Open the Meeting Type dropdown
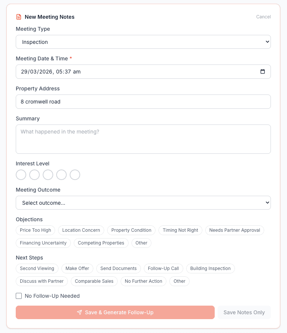Image resolution: width=287 pixels, height=333 pixels. coord(143,42)
